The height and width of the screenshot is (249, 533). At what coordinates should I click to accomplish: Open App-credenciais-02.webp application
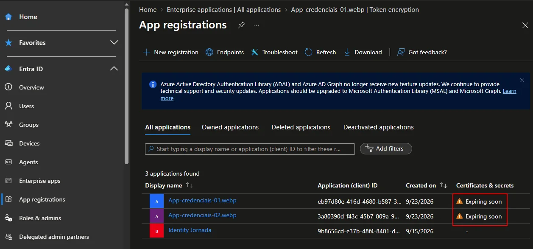pos(202,215)
